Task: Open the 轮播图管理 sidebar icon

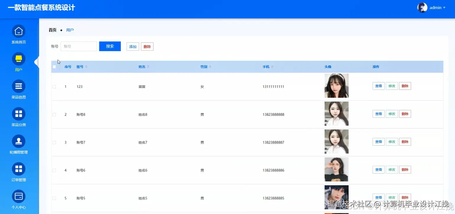Action: point(19,141)
